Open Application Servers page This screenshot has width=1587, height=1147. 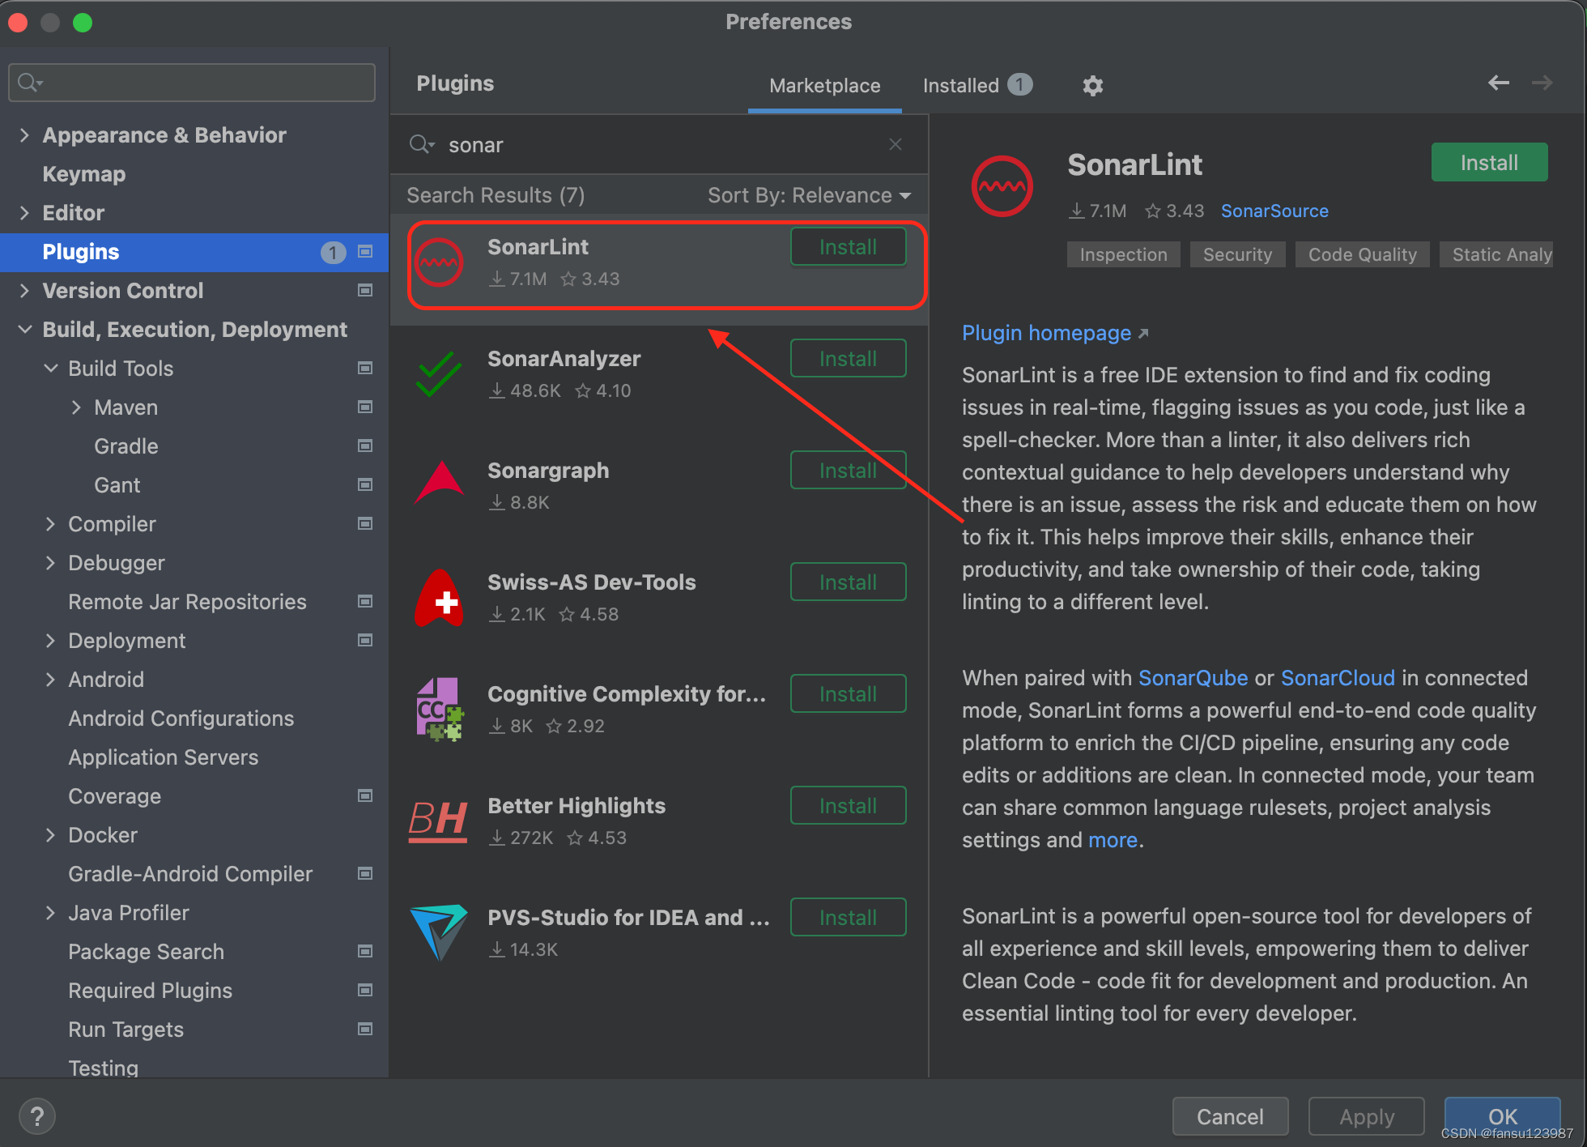point(164,757)
